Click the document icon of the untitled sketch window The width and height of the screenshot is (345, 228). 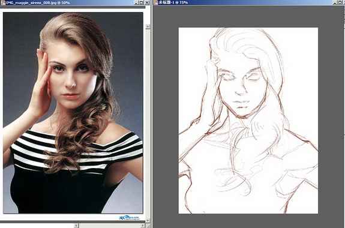click(156, 2)
